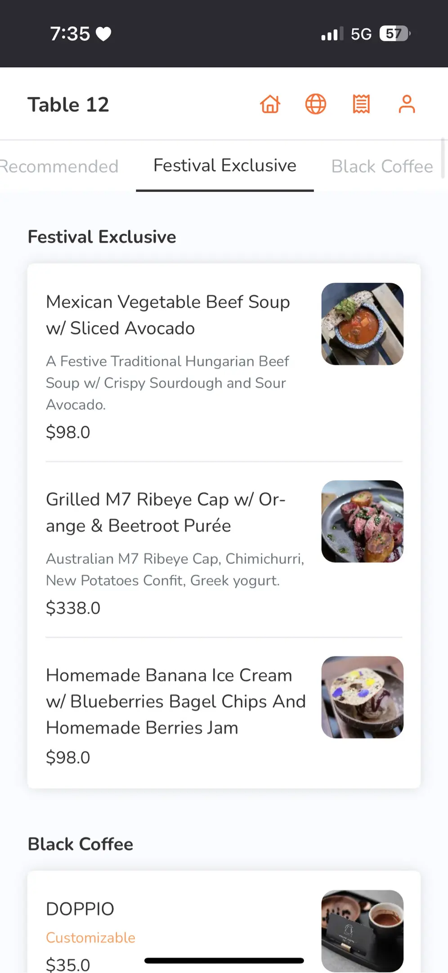
Task: Open the Mexican Vegetable Beef Soup photo
Action: pyautogui.click(x=362, y=324)
